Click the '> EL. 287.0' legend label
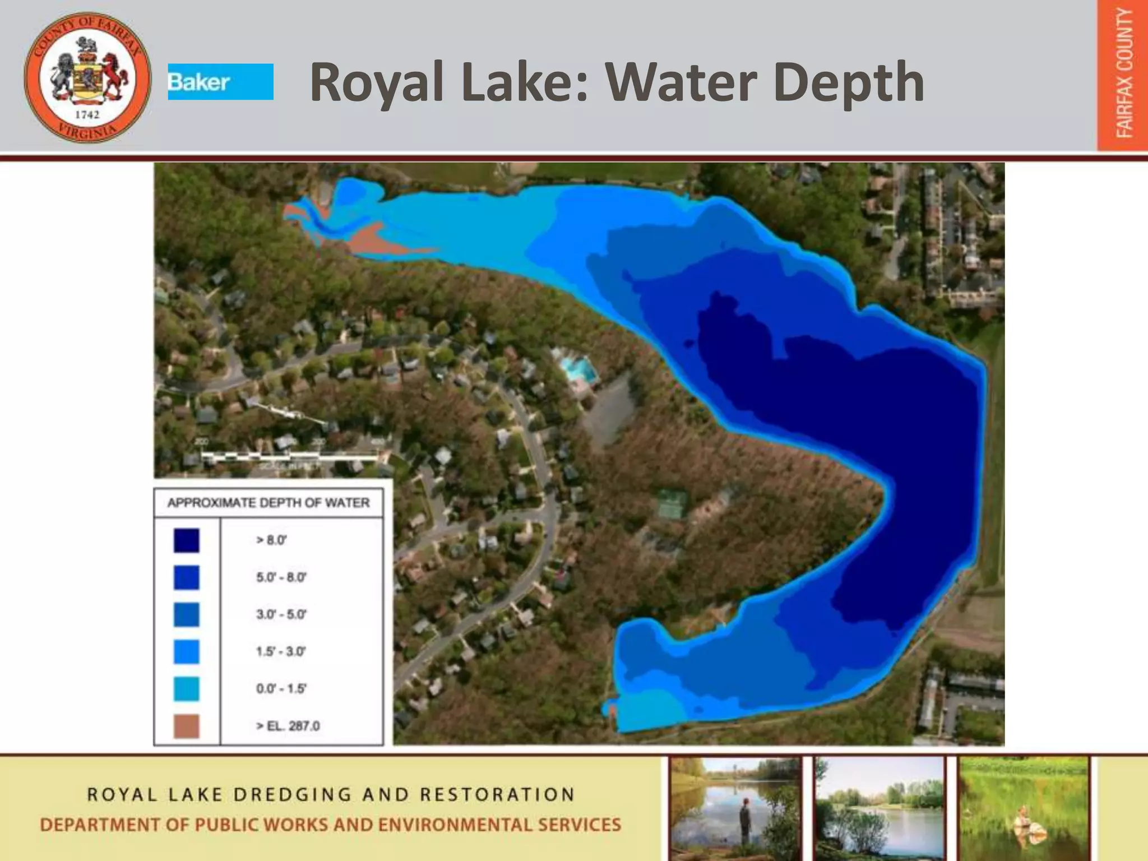 point(288,726)
